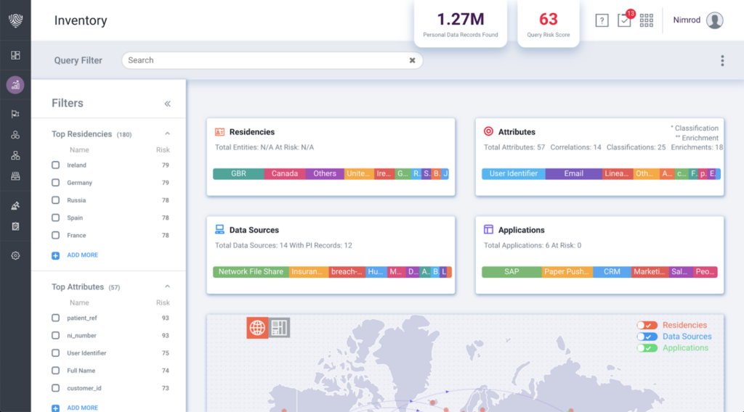This screenshot has width=744, height=412.
Task: Toggle the Residencies map layer switch
Action: point(647,326)
